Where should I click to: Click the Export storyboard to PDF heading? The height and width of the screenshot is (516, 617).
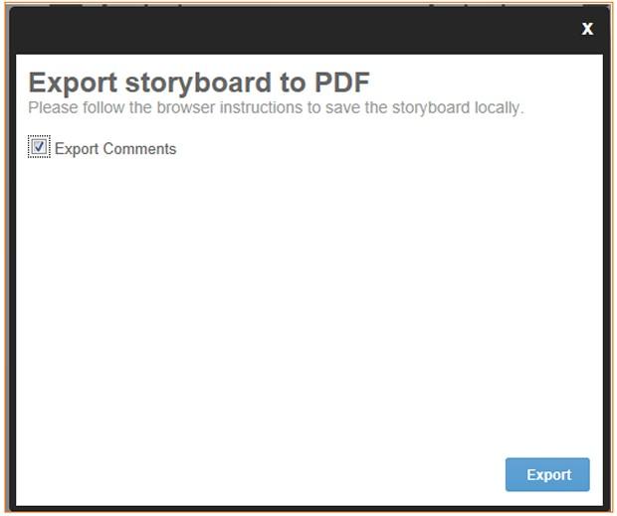coord(199,83)
